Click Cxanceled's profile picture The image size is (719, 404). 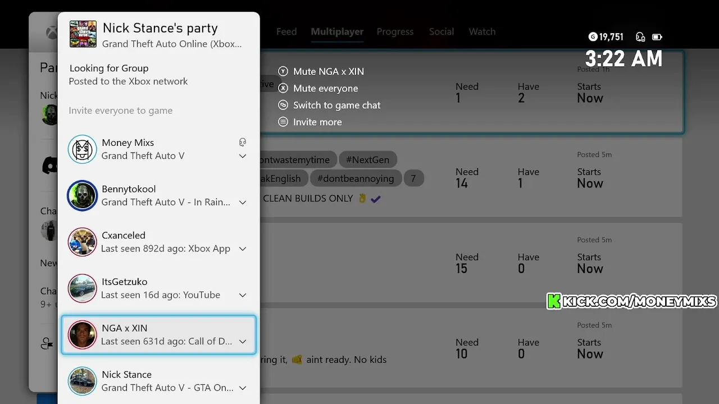[x=82, y=242]
